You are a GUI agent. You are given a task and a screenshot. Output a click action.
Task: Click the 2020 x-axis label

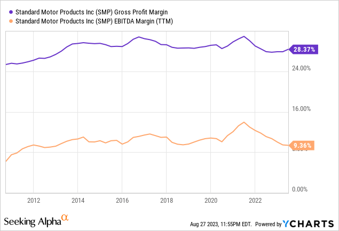[211, 201]
